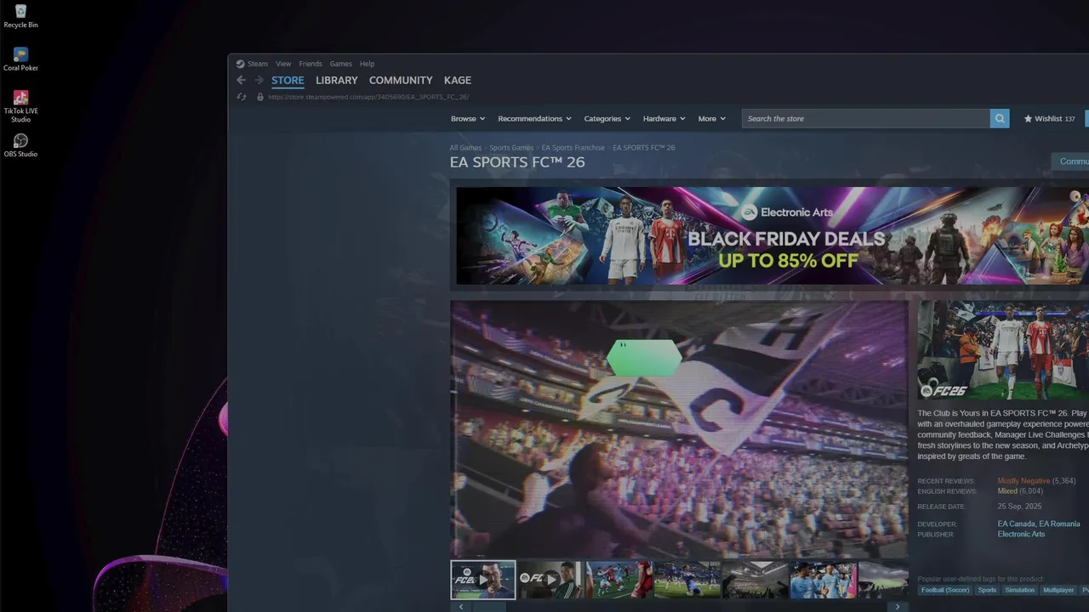Select the fifth thumbnail showing stadium interior

755,580
